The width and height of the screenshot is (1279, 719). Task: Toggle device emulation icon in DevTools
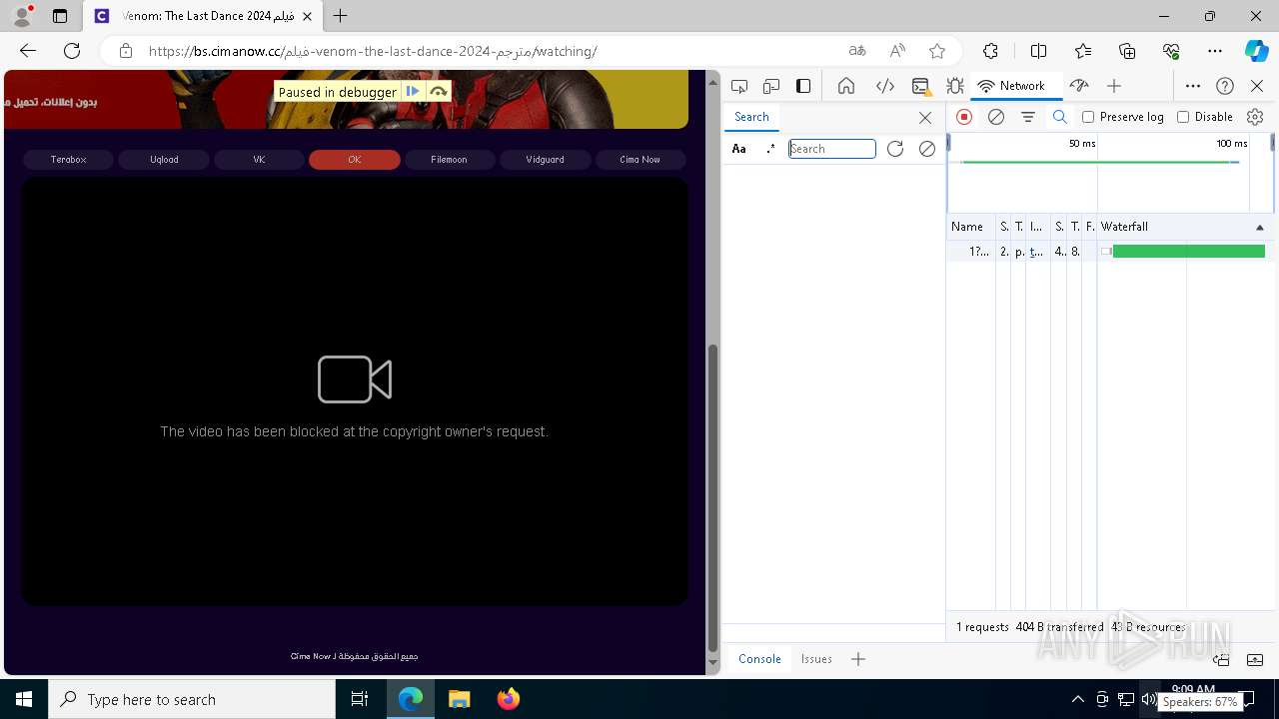pos(771,86)
